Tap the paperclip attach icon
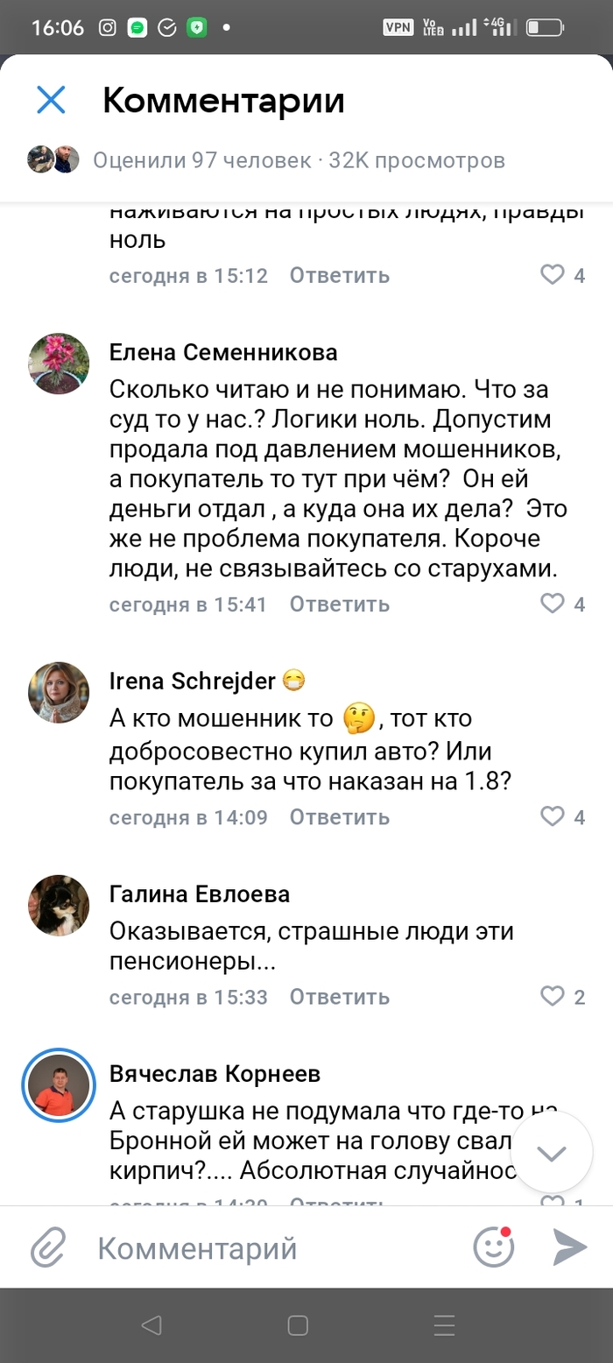613x1363 pixels. (49, 1247)
